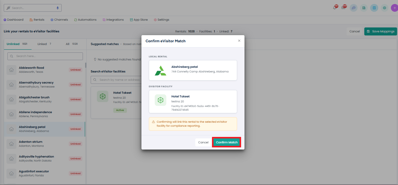Viewport: 398px width, 185px height.
Task: Click 'testna 20' text in dialog
Action: click(x=178, y=101)
